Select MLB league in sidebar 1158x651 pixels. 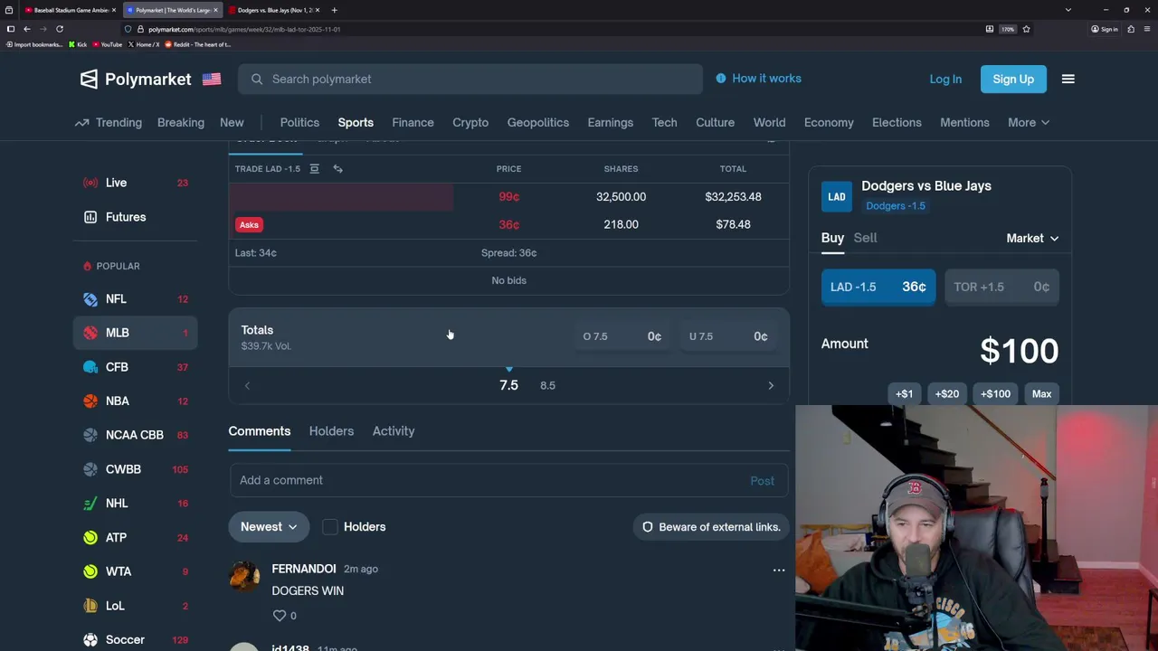[x=135, y=333]
